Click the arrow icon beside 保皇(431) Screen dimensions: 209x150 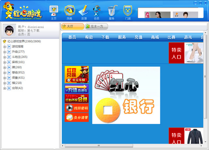tap(9, 78)
